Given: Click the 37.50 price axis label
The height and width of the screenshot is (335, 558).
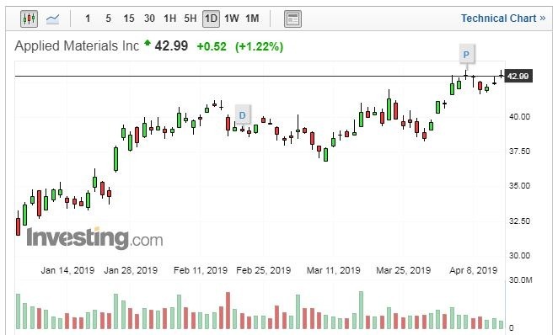Looking at the screenshot, I should click(x=519, y=151).
